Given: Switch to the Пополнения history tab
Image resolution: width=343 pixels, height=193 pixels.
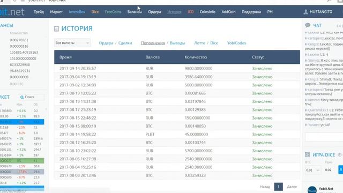Looking at the screenshot, I should pos(153,43).
